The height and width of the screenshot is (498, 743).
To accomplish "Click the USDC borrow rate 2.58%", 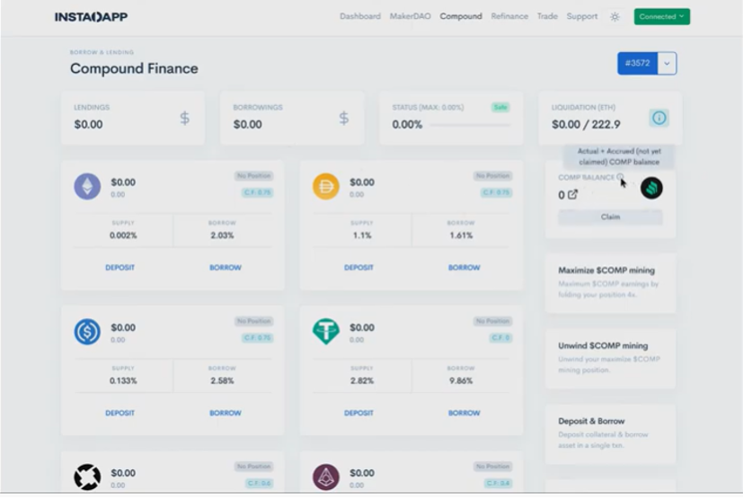I will pyautogui.click(x=222, y=381).
